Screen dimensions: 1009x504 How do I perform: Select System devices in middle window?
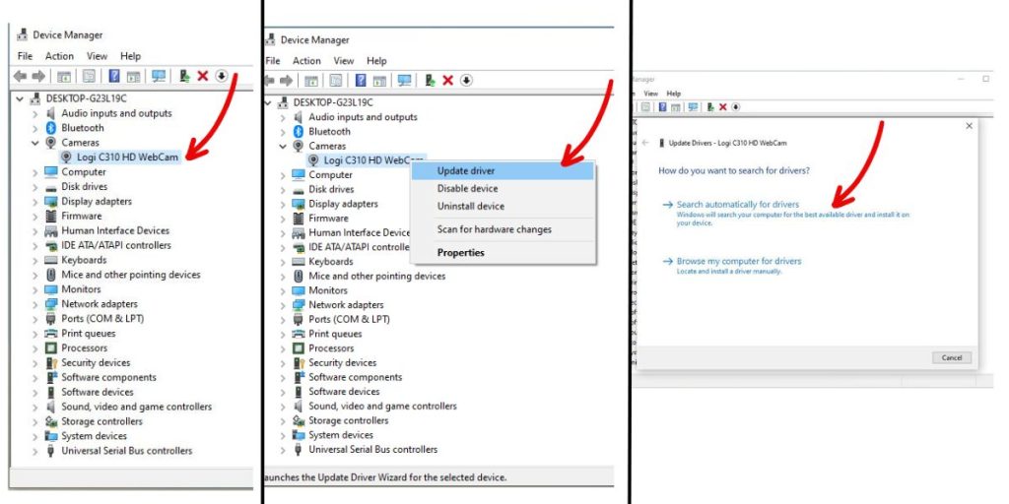340,435
